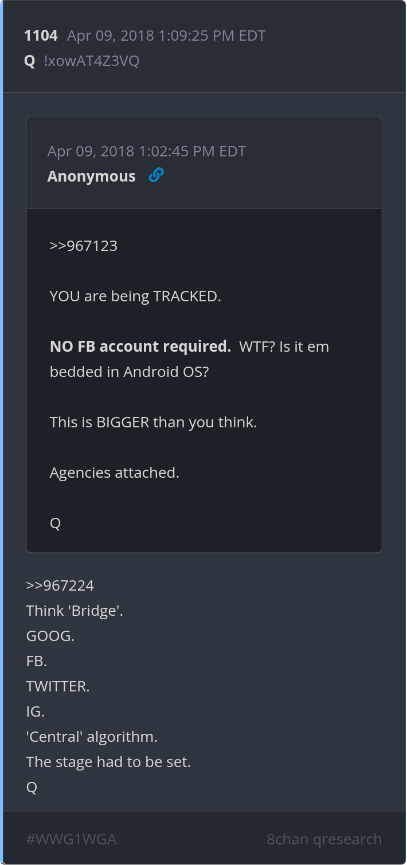Select the "TWITTER." line
The width and height of the screenshot is (407, 865).
[x=58, y=686]
